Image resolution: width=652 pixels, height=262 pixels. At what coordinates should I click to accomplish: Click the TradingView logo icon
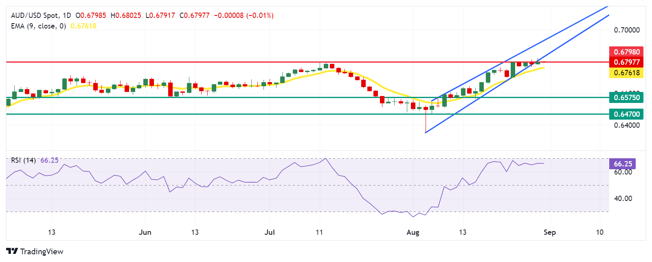coord(12,251)
